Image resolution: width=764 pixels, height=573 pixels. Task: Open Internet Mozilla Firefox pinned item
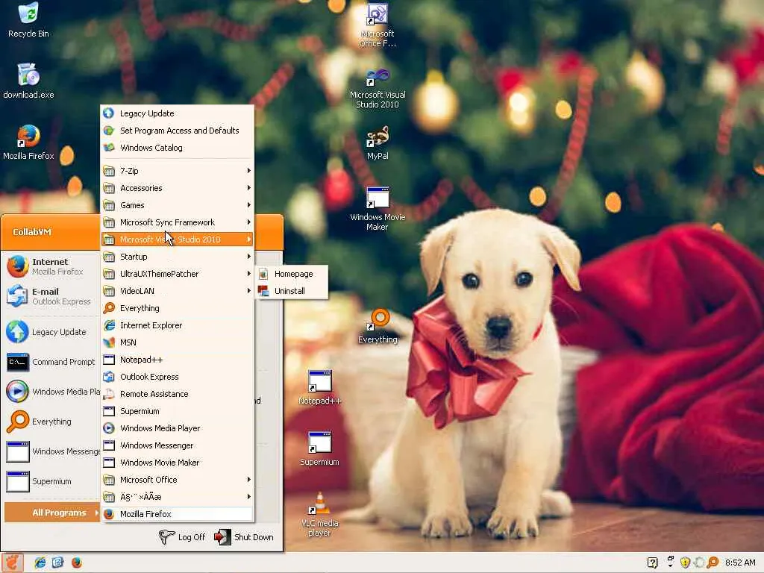pyautogui.click(x=51, y=266)
